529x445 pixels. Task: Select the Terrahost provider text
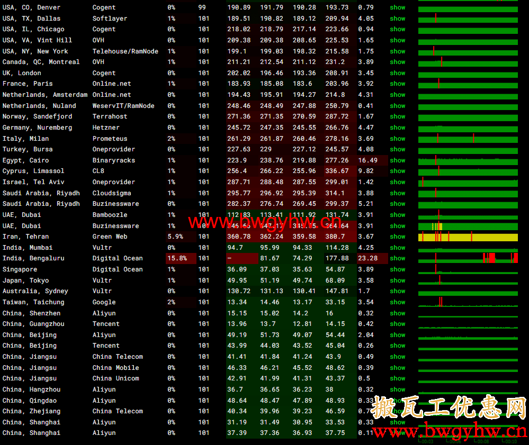point(110,116)
